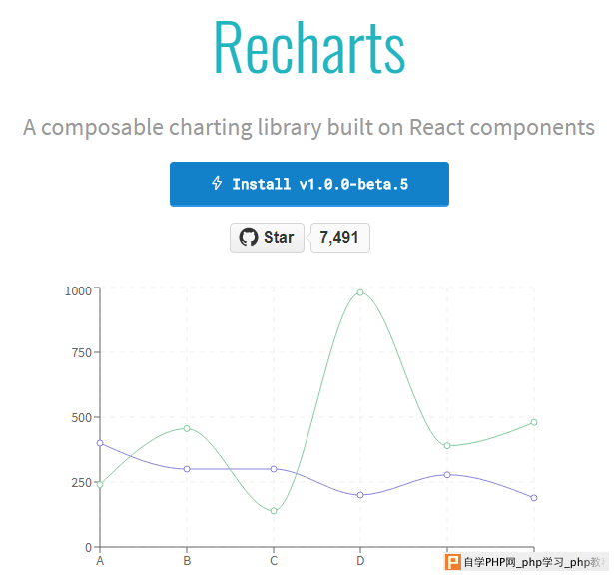This screenshot has height=576, width=614.
Task: Click the green line's lowest point at C
Action: (x=274, y=511)
